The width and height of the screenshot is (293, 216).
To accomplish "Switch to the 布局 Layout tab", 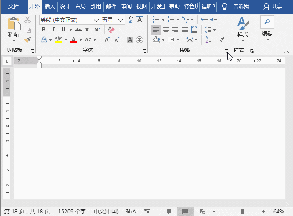I will [x=80, y=7].
